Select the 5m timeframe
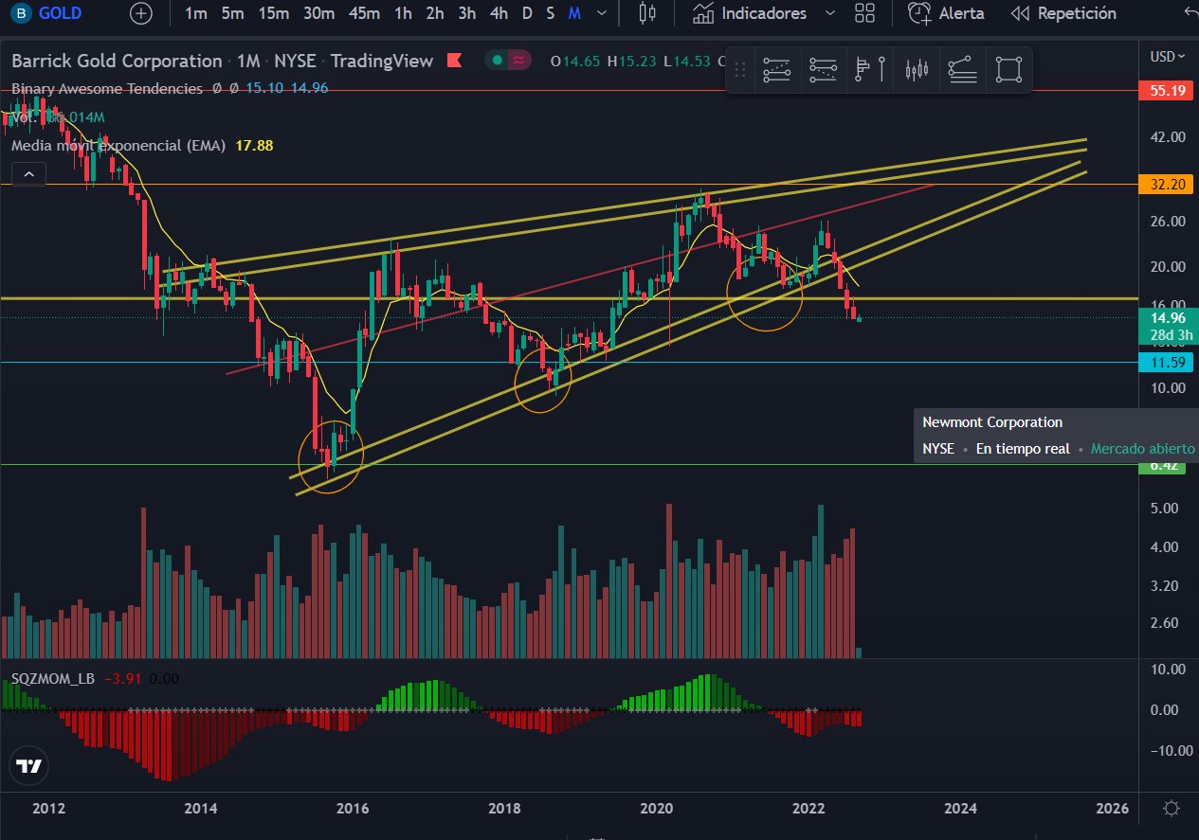Screen dimensions: 1199x840 click(232, 13)
